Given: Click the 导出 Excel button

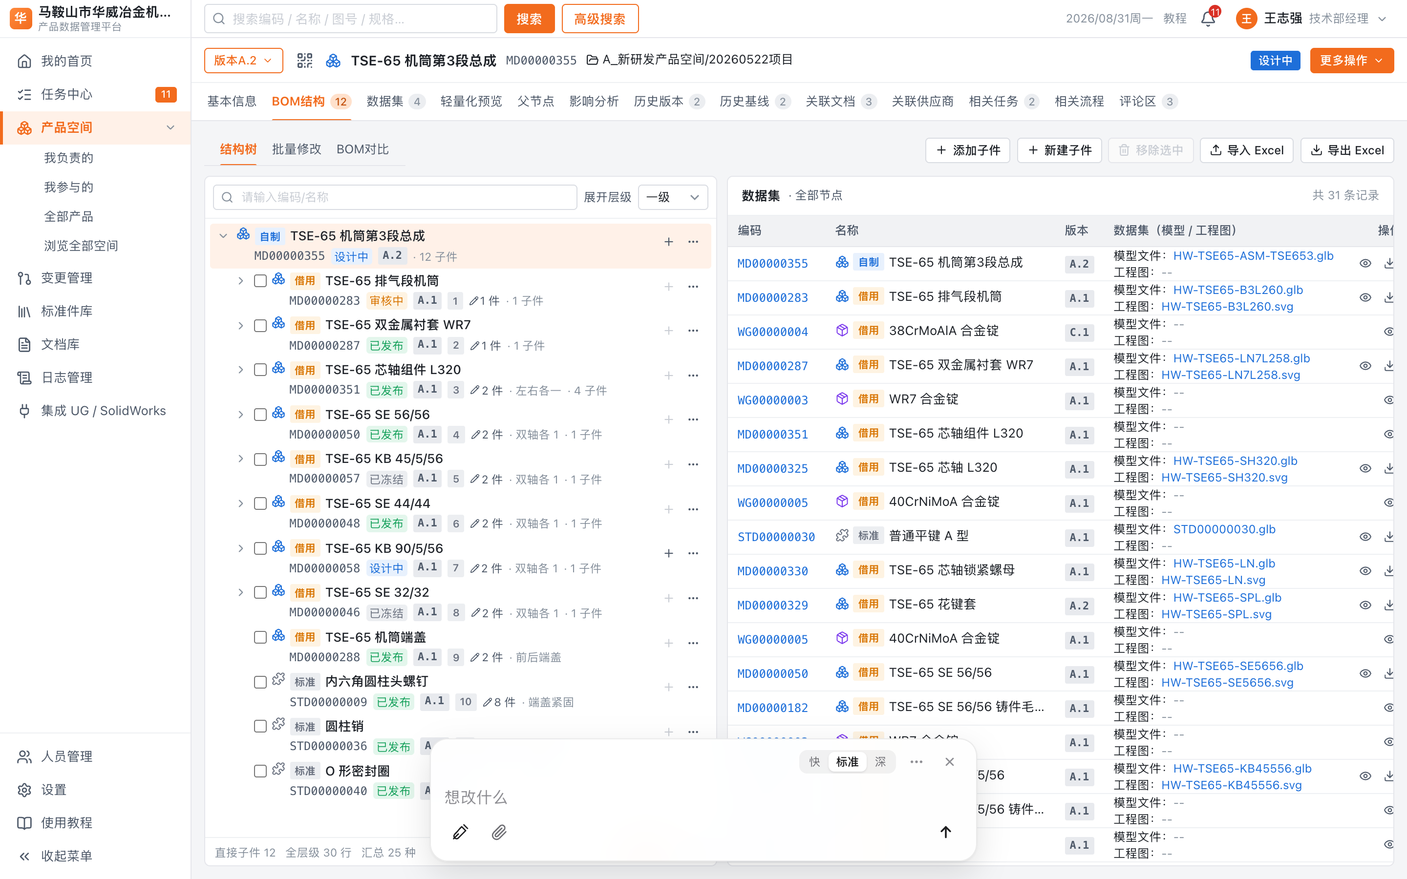Looking at the screenshot, I should (x=1346, y=150).
